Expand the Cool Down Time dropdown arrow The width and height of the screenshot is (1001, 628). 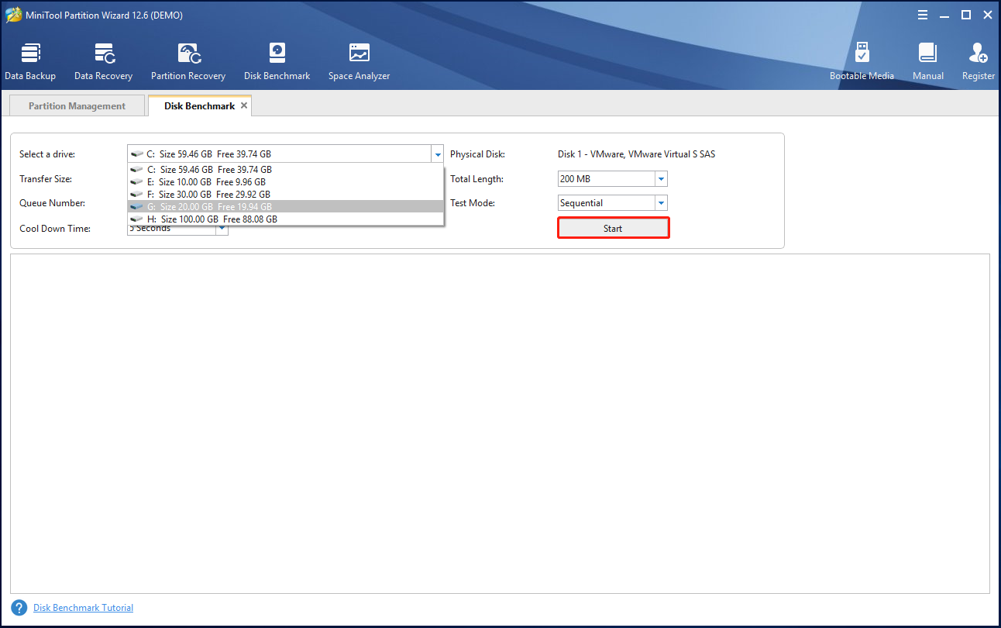tap(222, 229)
